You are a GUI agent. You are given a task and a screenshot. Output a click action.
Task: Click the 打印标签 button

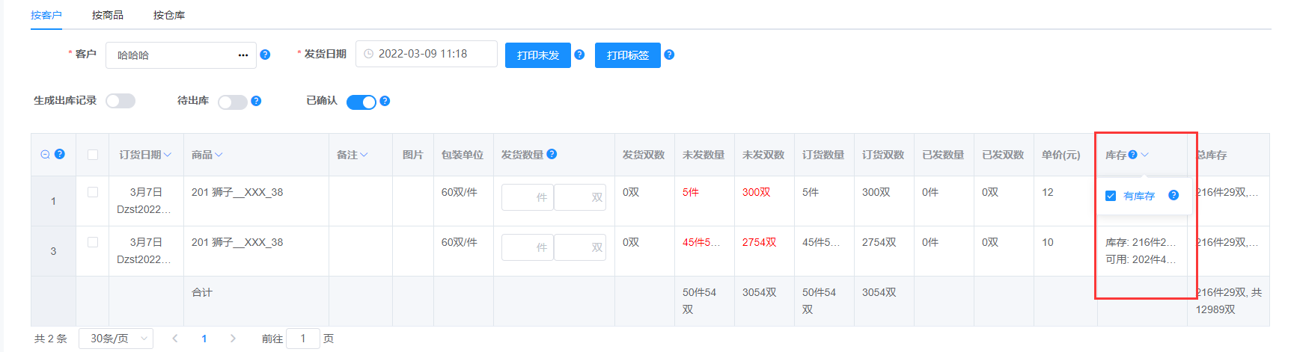[x=627, y=55]
